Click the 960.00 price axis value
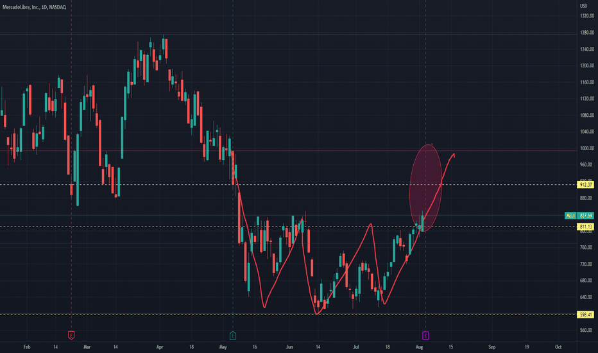Image resolution: width=598 pixels, height=353 pixels. pyautogui.click(x=587, y=164)
